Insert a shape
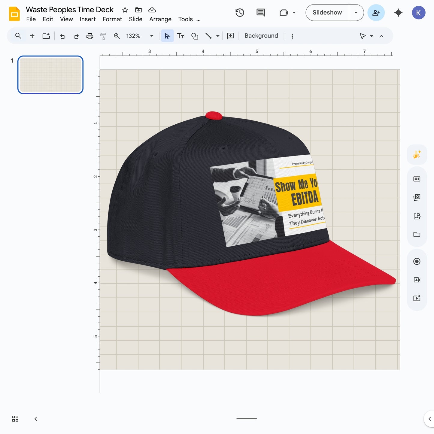Image resolution: width=434 pixels, height=434 pixels. pos(195,36)
